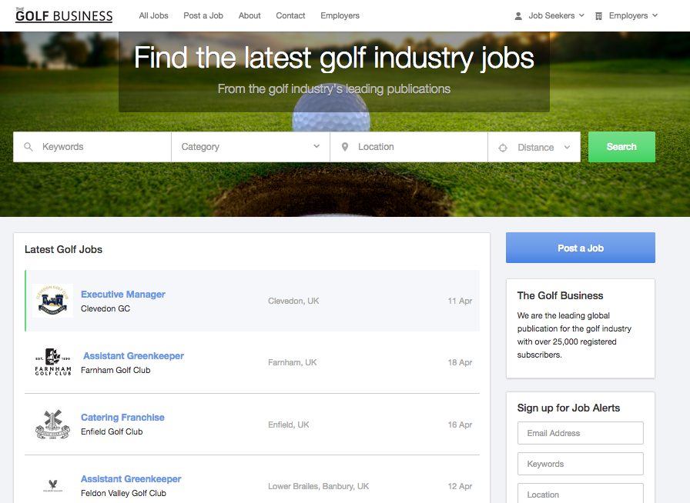
Task: Click the Clevedon GC club crest logo
Action: tap(52, 301)
